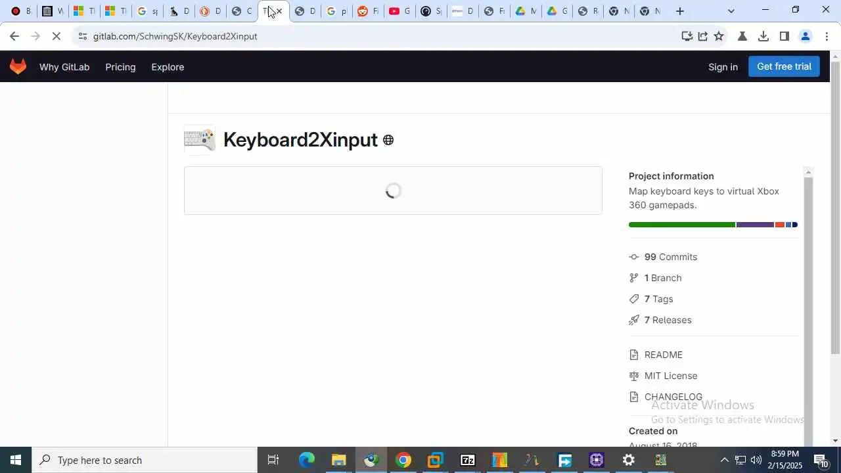Open the Why GitLab menu
This screenshot has height=473, width=841.
[x=64, y=67]
